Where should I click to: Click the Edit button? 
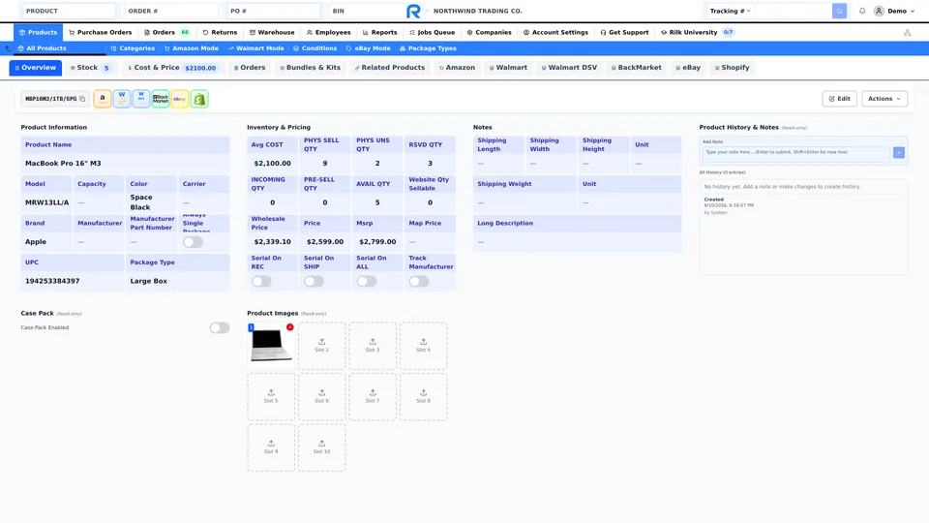tap(840, 99)
